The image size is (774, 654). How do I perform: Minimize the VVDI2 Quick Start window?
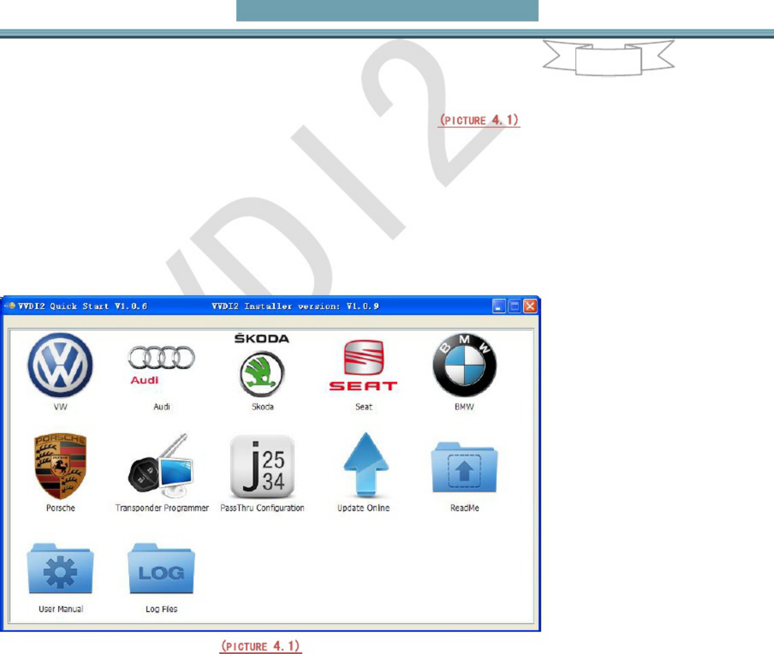click(x=498, y=306)
